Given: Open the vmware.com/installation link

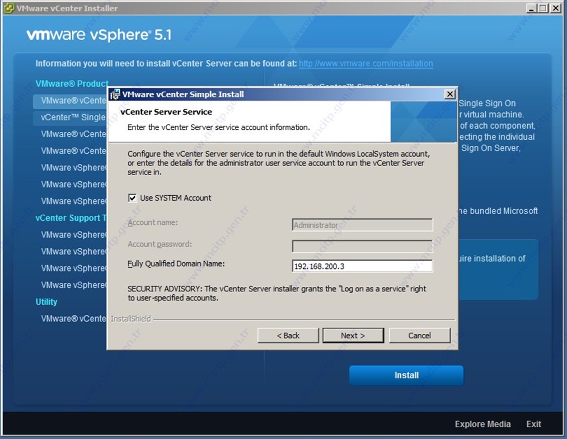Looking at the screenshot, I should click(x=365, y=64).
